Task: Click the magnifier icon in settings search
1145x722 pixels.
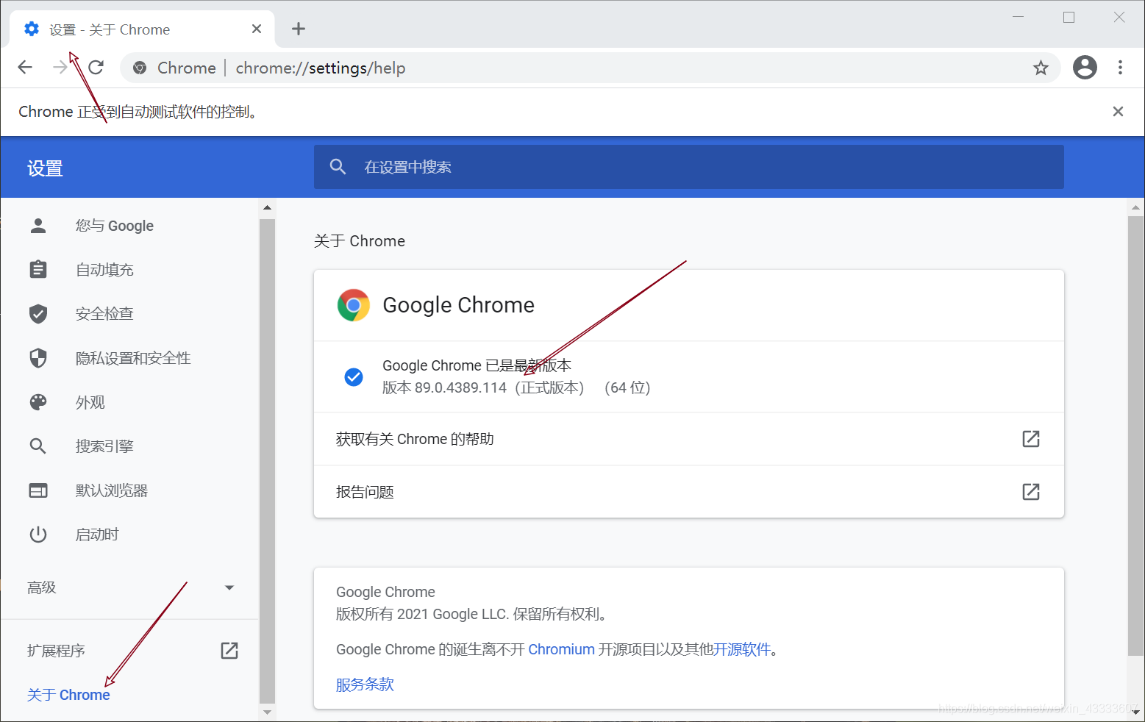Action: click(338, 167)
